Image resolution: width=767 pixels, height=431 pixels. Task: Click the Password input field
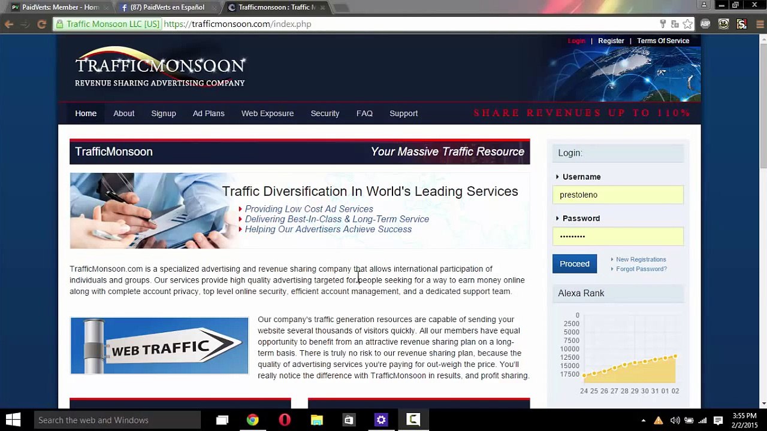coord(618,236)
